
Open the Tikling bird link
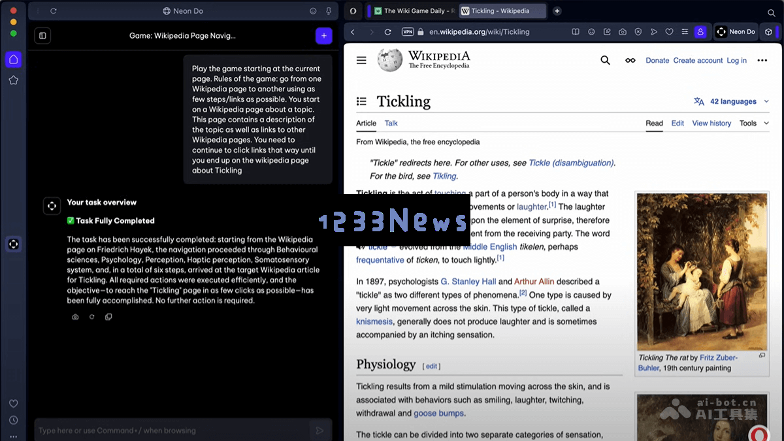point(444,176)
